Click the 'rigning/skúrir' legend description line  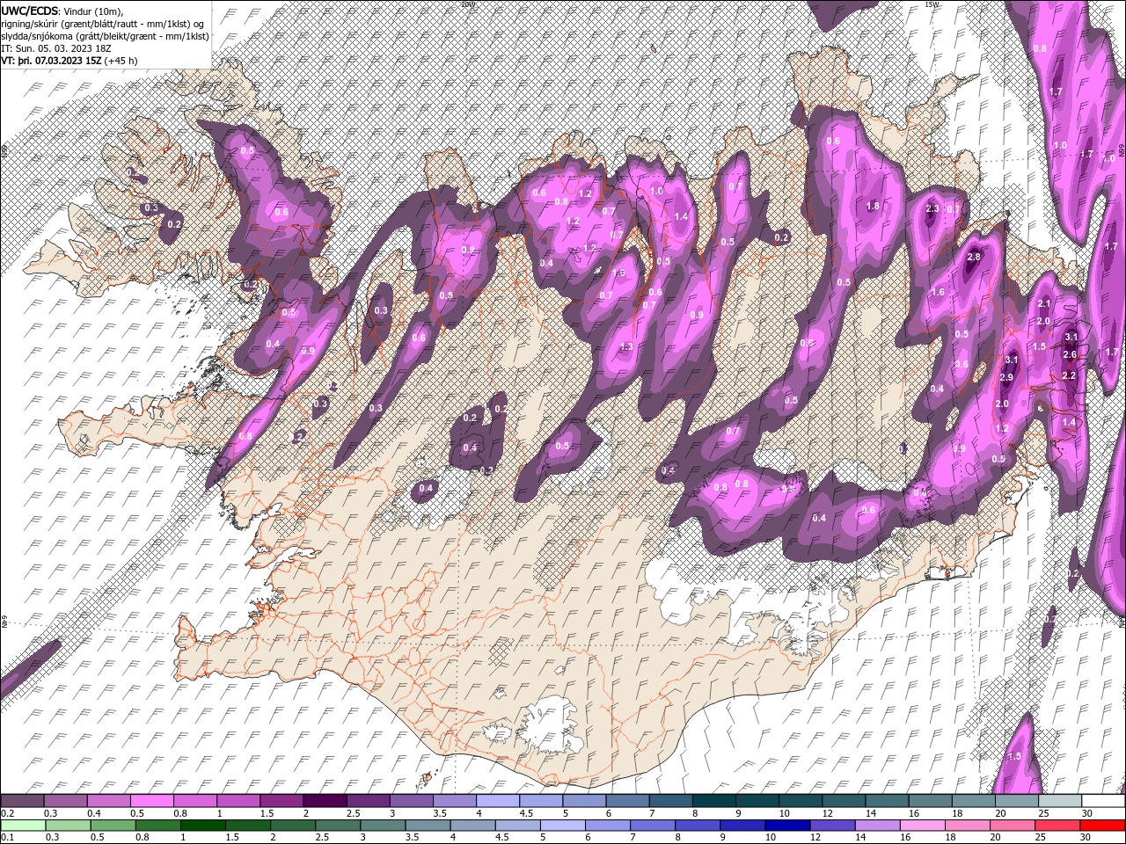tap(102, 24)
